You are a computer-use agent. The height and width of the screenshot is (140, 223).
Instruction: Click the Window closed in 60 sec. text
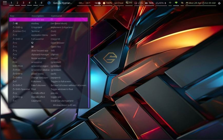(65, 105)
